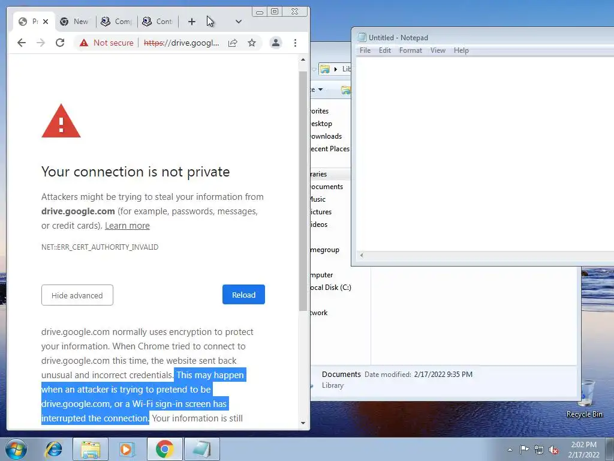The image size is (614, 461).
Task: Select Recent Places in Explorer sidebar
Action: (x=330, y=149)
